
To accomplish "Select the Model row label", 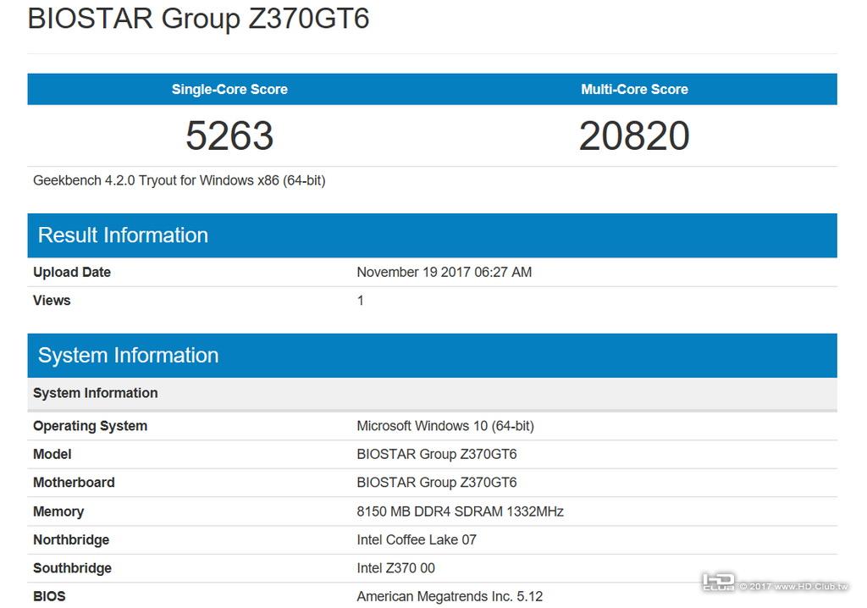I will [x=52, y=454].
